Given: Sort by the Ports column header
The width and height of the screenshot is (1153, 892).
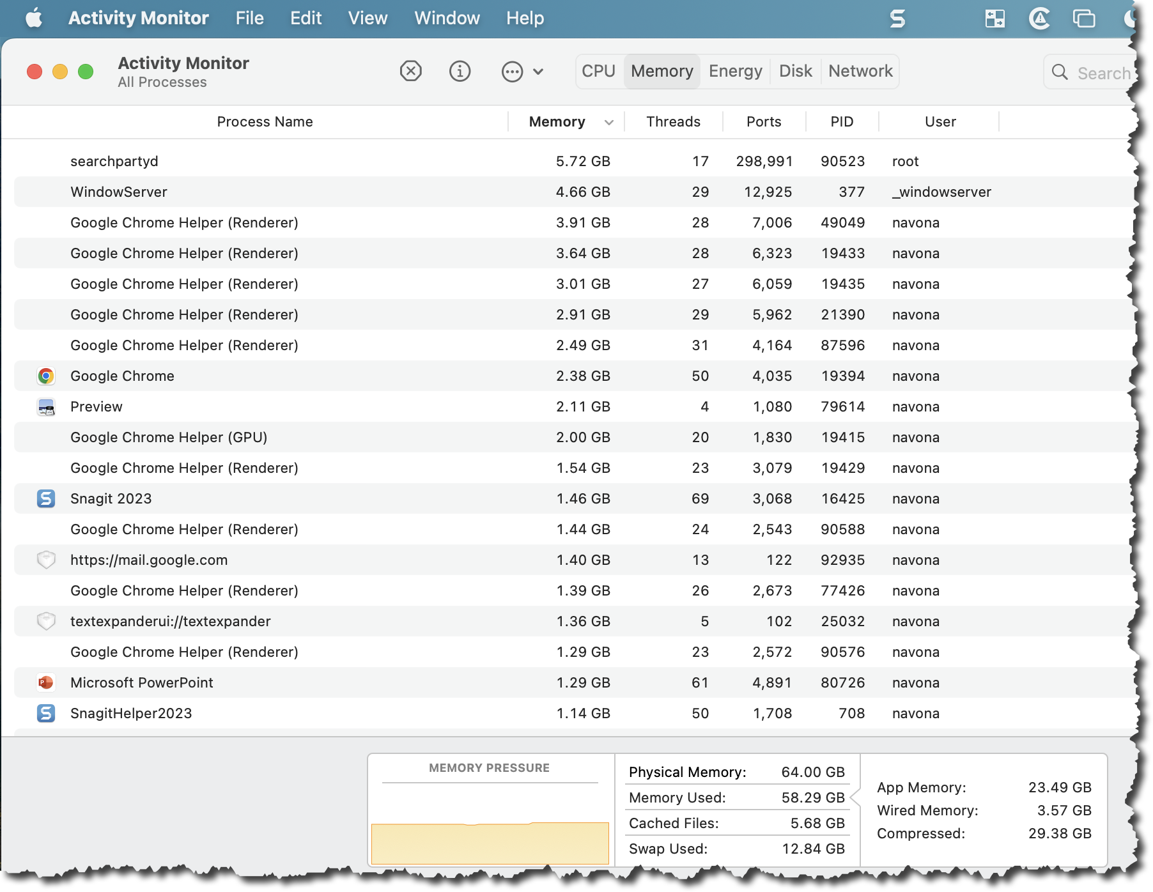Looking at the screenshot, I should click(x=764, y=122).
